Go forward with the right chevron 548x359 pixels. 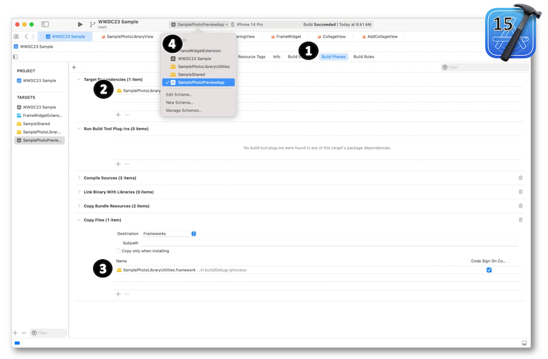click(33, 36)
